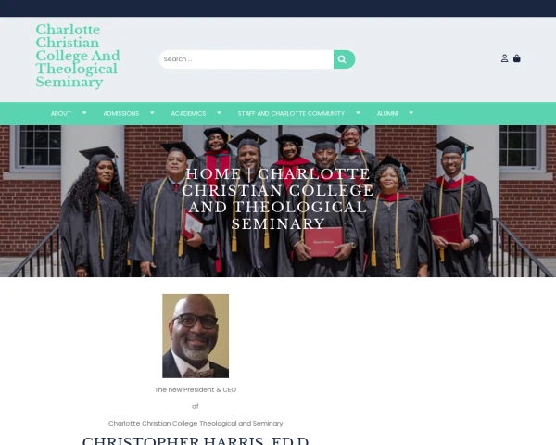Click the graduates hero banner image
Viewport: 556px width, 445px height.
pyautogui.click(x=278, y=201)
